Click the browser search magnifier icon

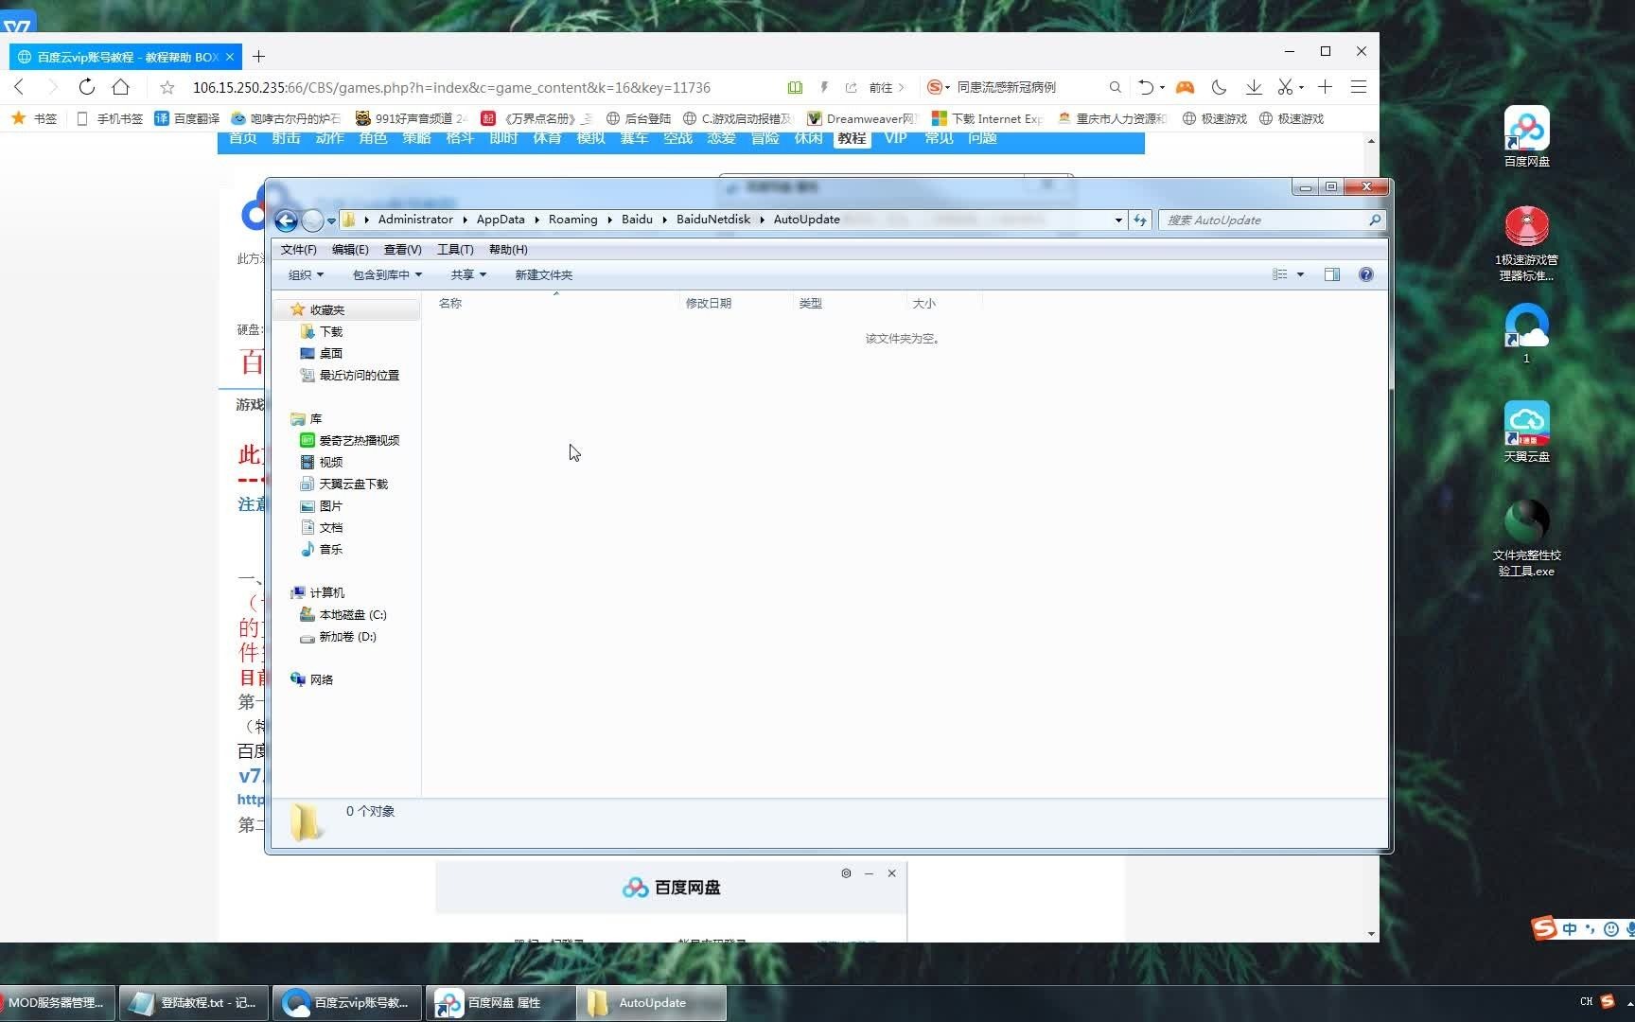[1116, 87]
